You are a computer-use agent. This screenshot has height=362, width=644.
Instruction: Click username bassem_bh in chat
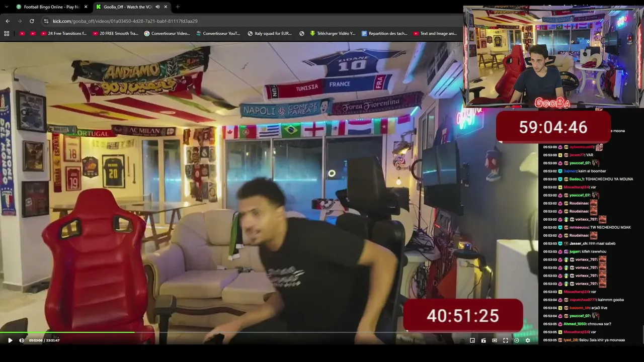580,308
